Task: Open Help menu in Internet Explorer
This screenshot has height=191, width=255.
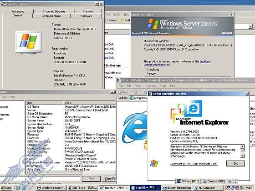Action: coord(173,86)
